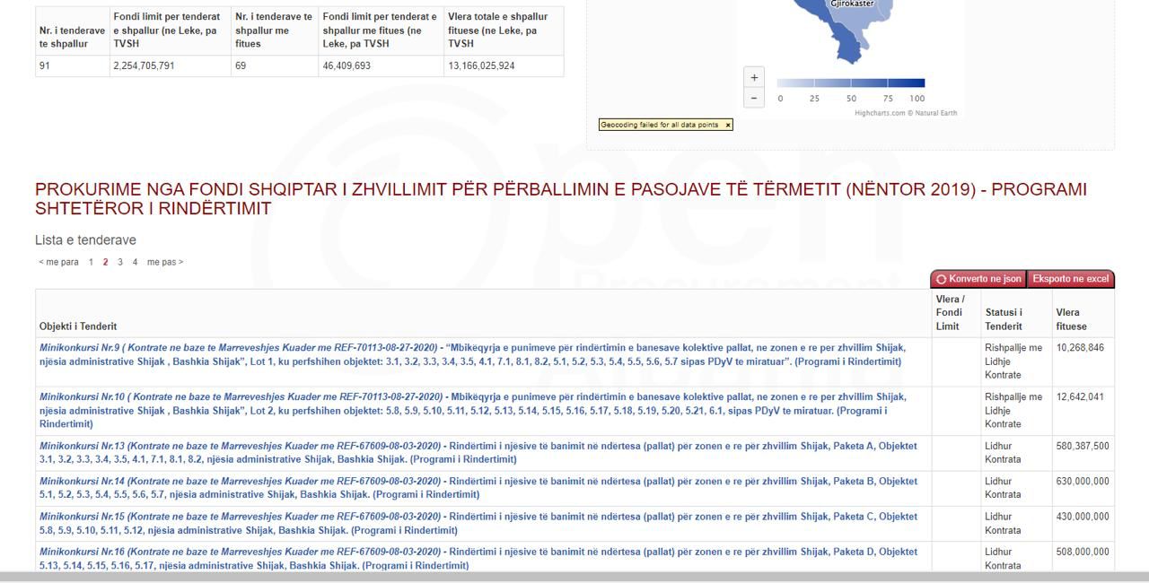This screenshot has height=583, width=1149.
Task: Close the geocoding failed warning
Action: 728,125
